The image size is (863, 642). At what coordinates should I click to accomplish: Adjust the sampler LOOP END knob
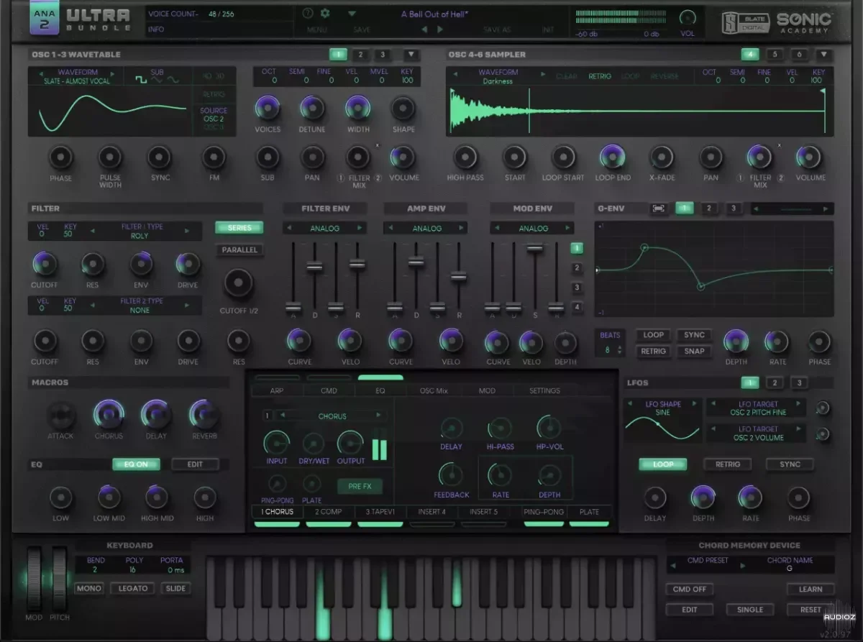[613, 157]
